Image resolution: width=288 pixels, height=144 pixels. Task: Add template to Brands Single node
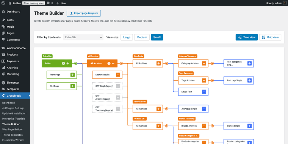[249, 126]
